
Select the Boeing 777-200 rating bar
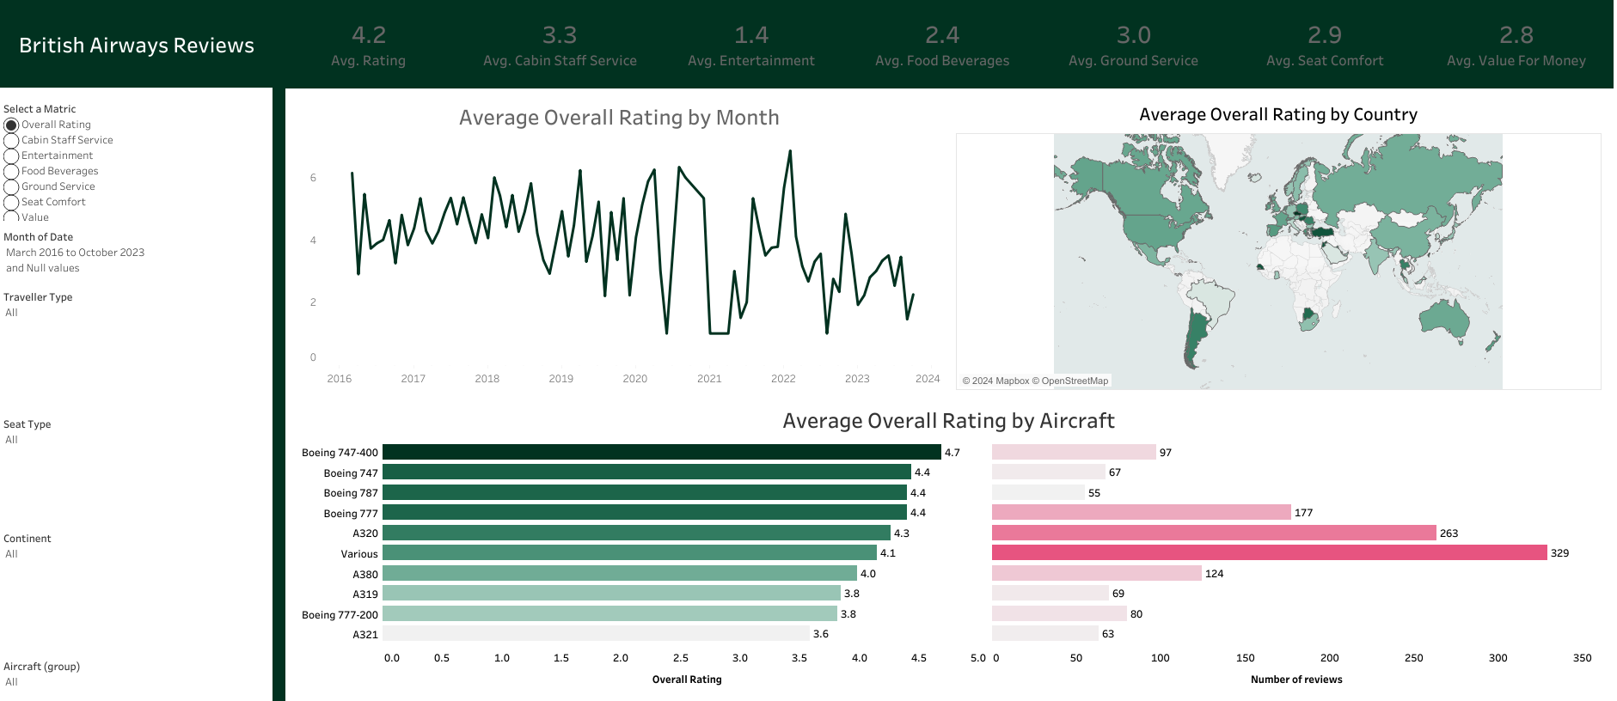[x=609, y=613]
